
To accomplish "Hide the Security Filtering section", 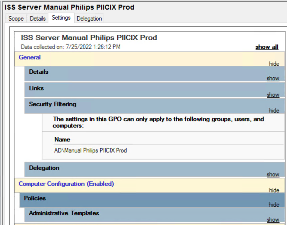I will pyautogui.click(x=274, y=111).
